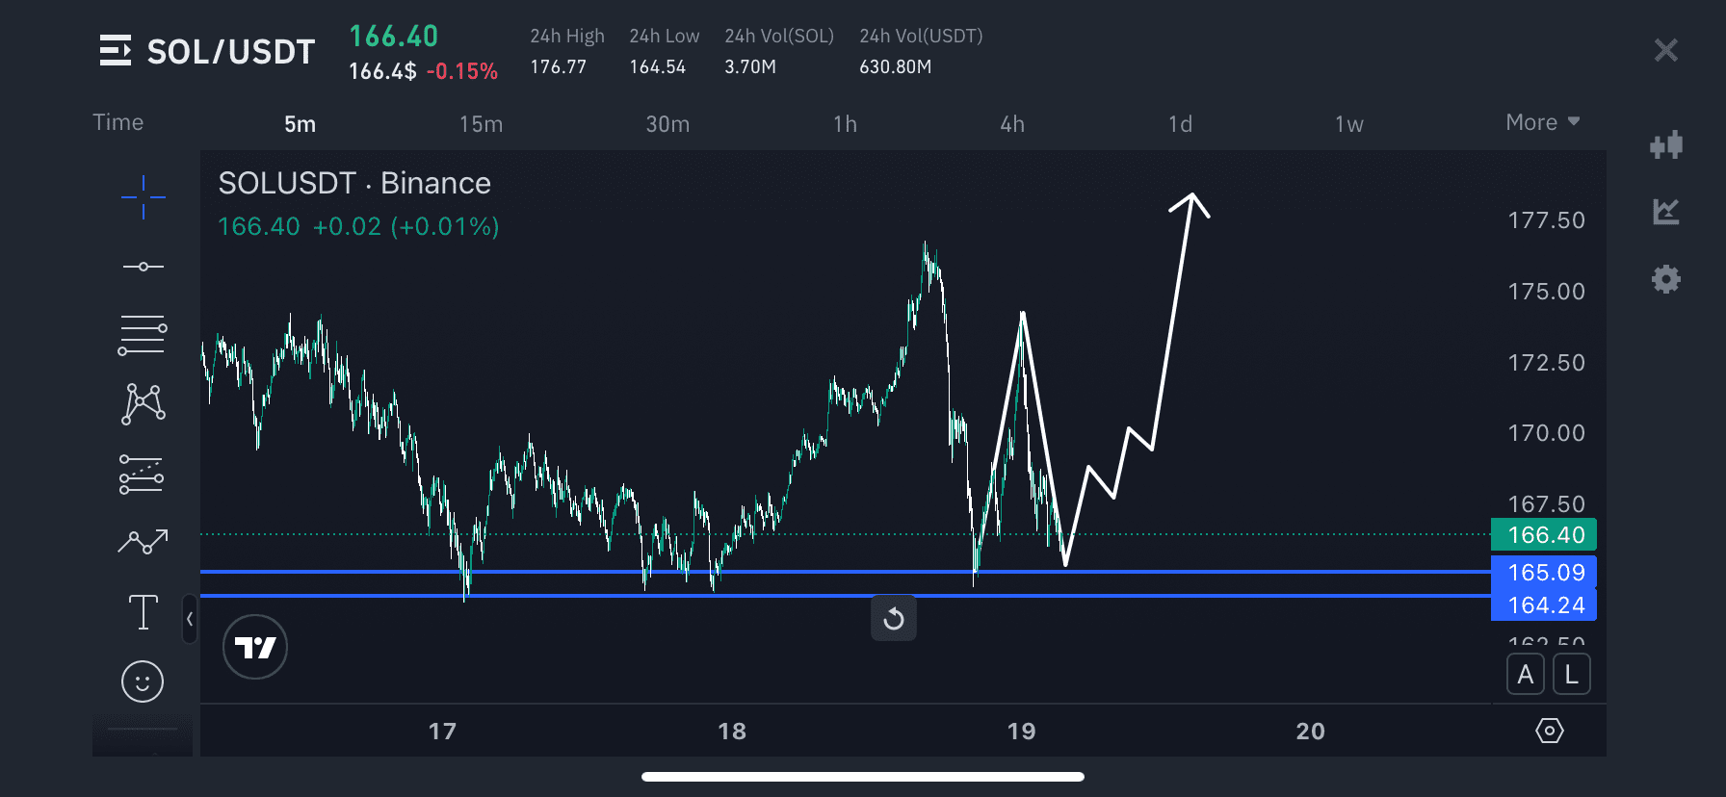Screen dimensions: 1726x797
Task: Select the arrow line annotation tool
Action: pyautogui.click(x=143, y=542)
